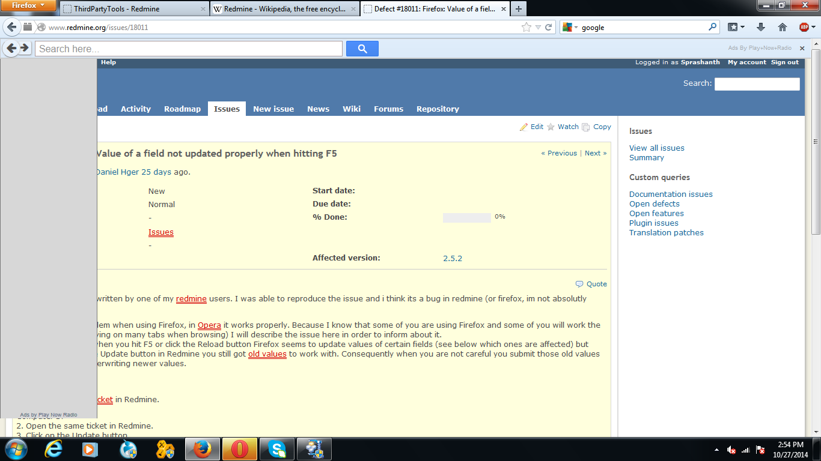Viewport: 821px width, 461px height.
Task: Click the muted volume speaker tray icon
Action: click(731, 450)
